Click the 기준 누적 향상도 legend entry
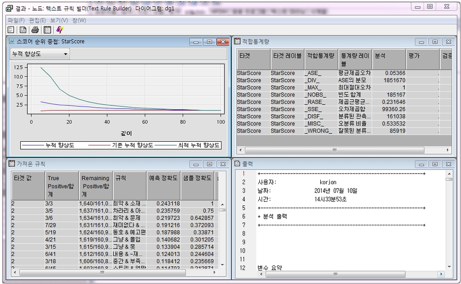 (121, 145)
